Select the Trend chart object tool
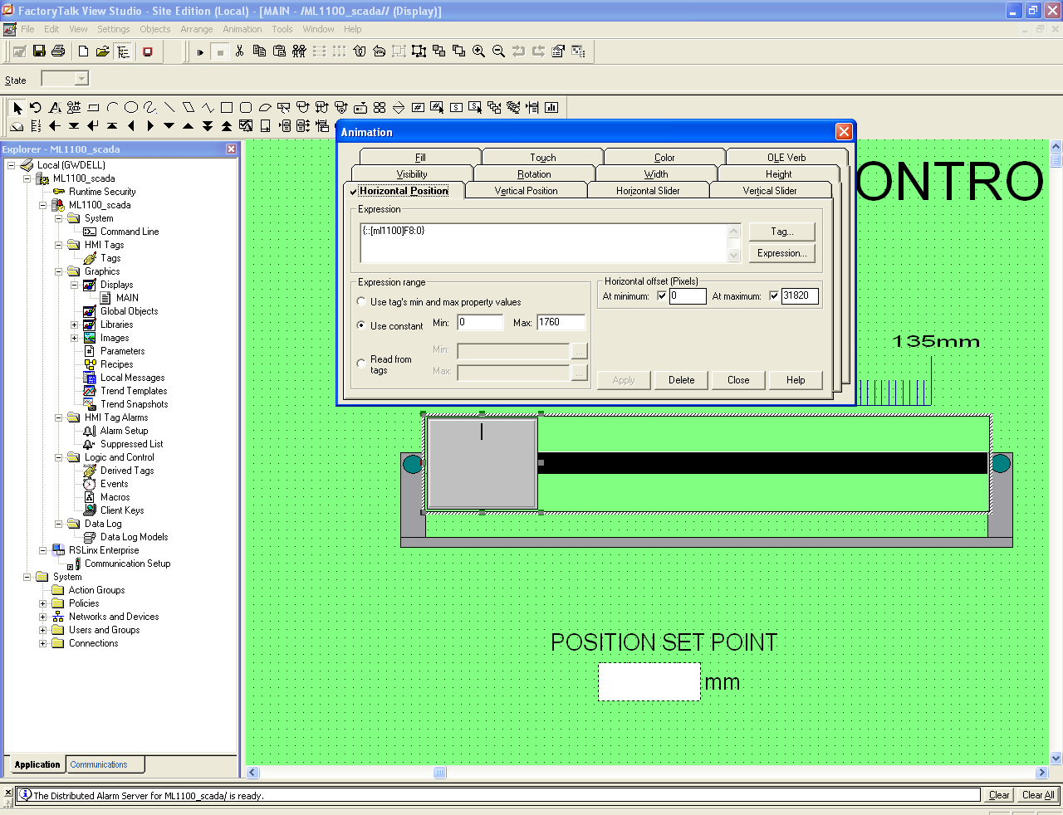The height and width of the screenshot is (815, 1063). pyautogui.click(x=551, y=107)
